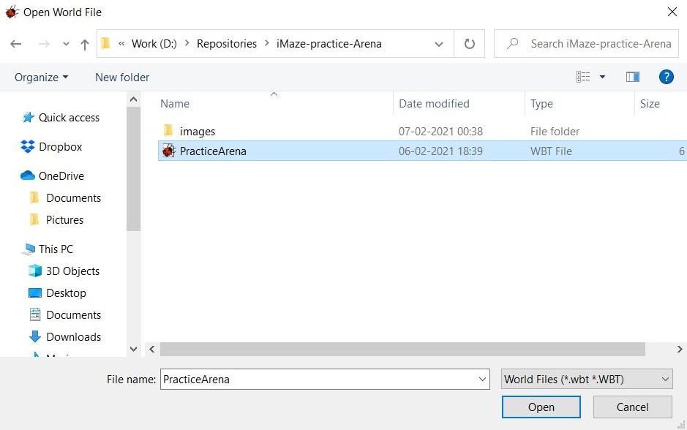Viewport: 687px width, 430px height.
Task: Select the PracticeArena WBT file icon
Action: pyautogui.click(x=168, y=151)
